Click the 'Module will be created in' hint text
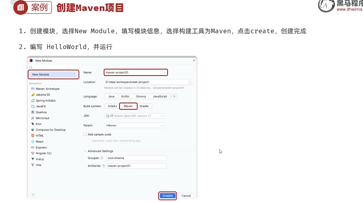 (144, 88)
